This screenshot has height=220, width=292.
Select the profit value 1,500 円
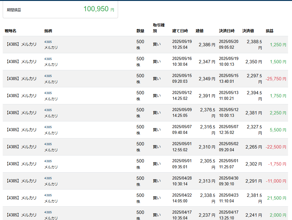[x=278, y=62]
